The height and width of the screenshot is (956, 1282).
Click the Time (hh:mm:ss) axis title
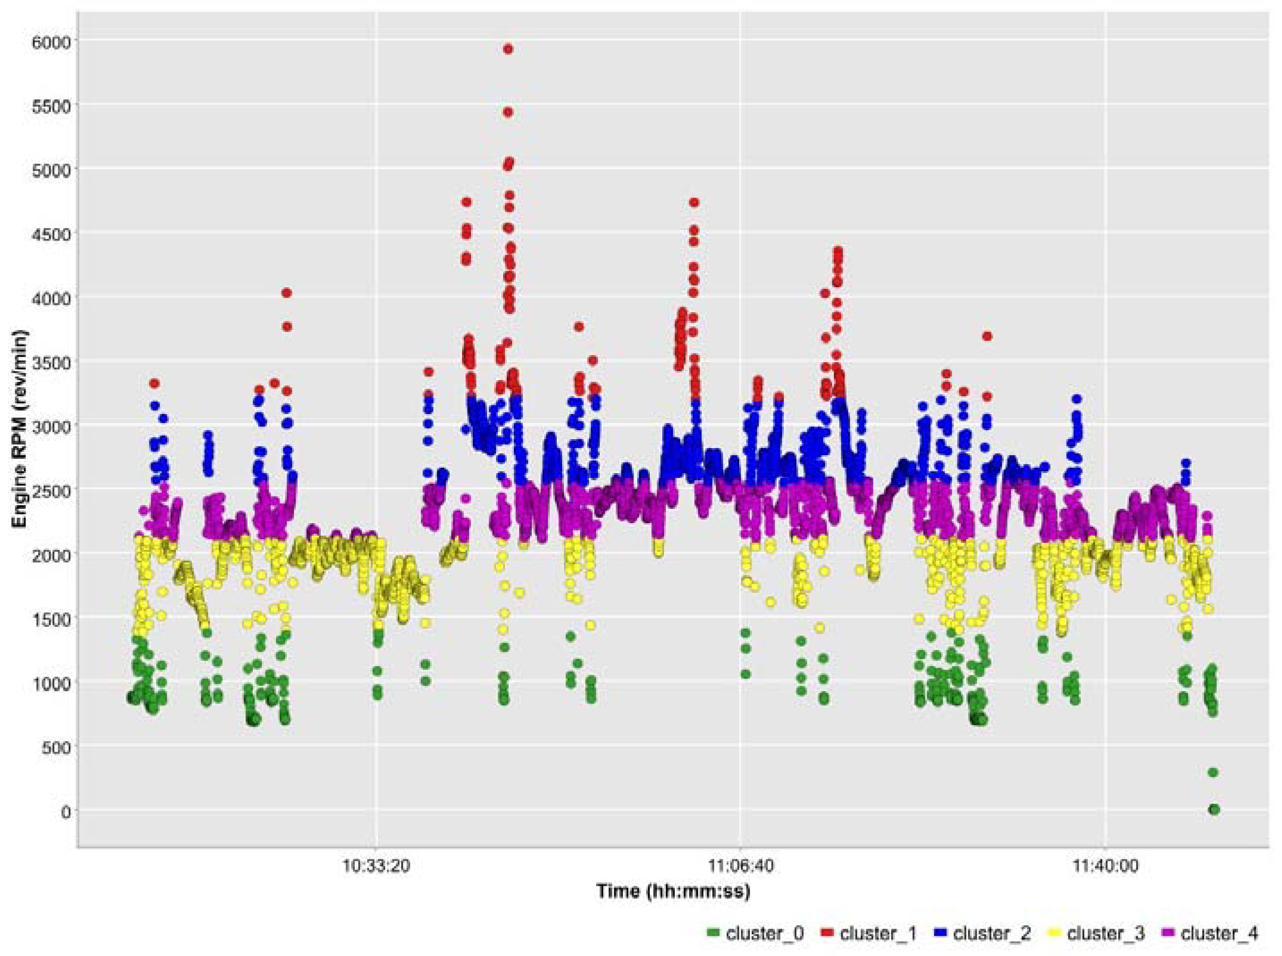tap(673, 891)
